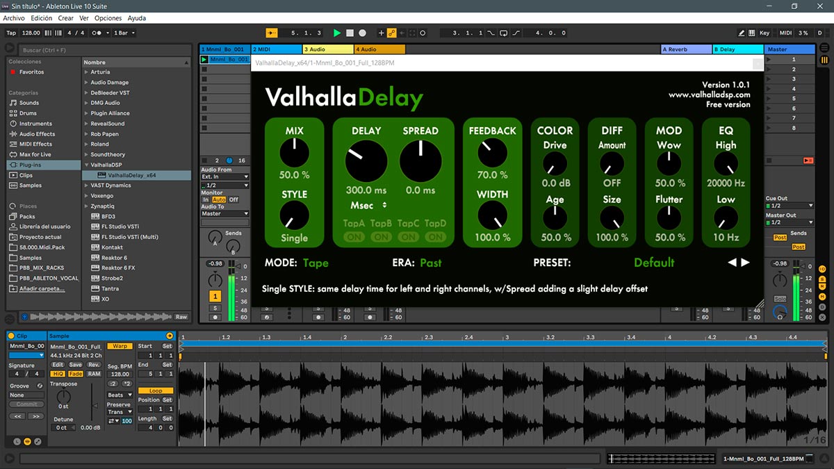Open the Edición menu

42,18
